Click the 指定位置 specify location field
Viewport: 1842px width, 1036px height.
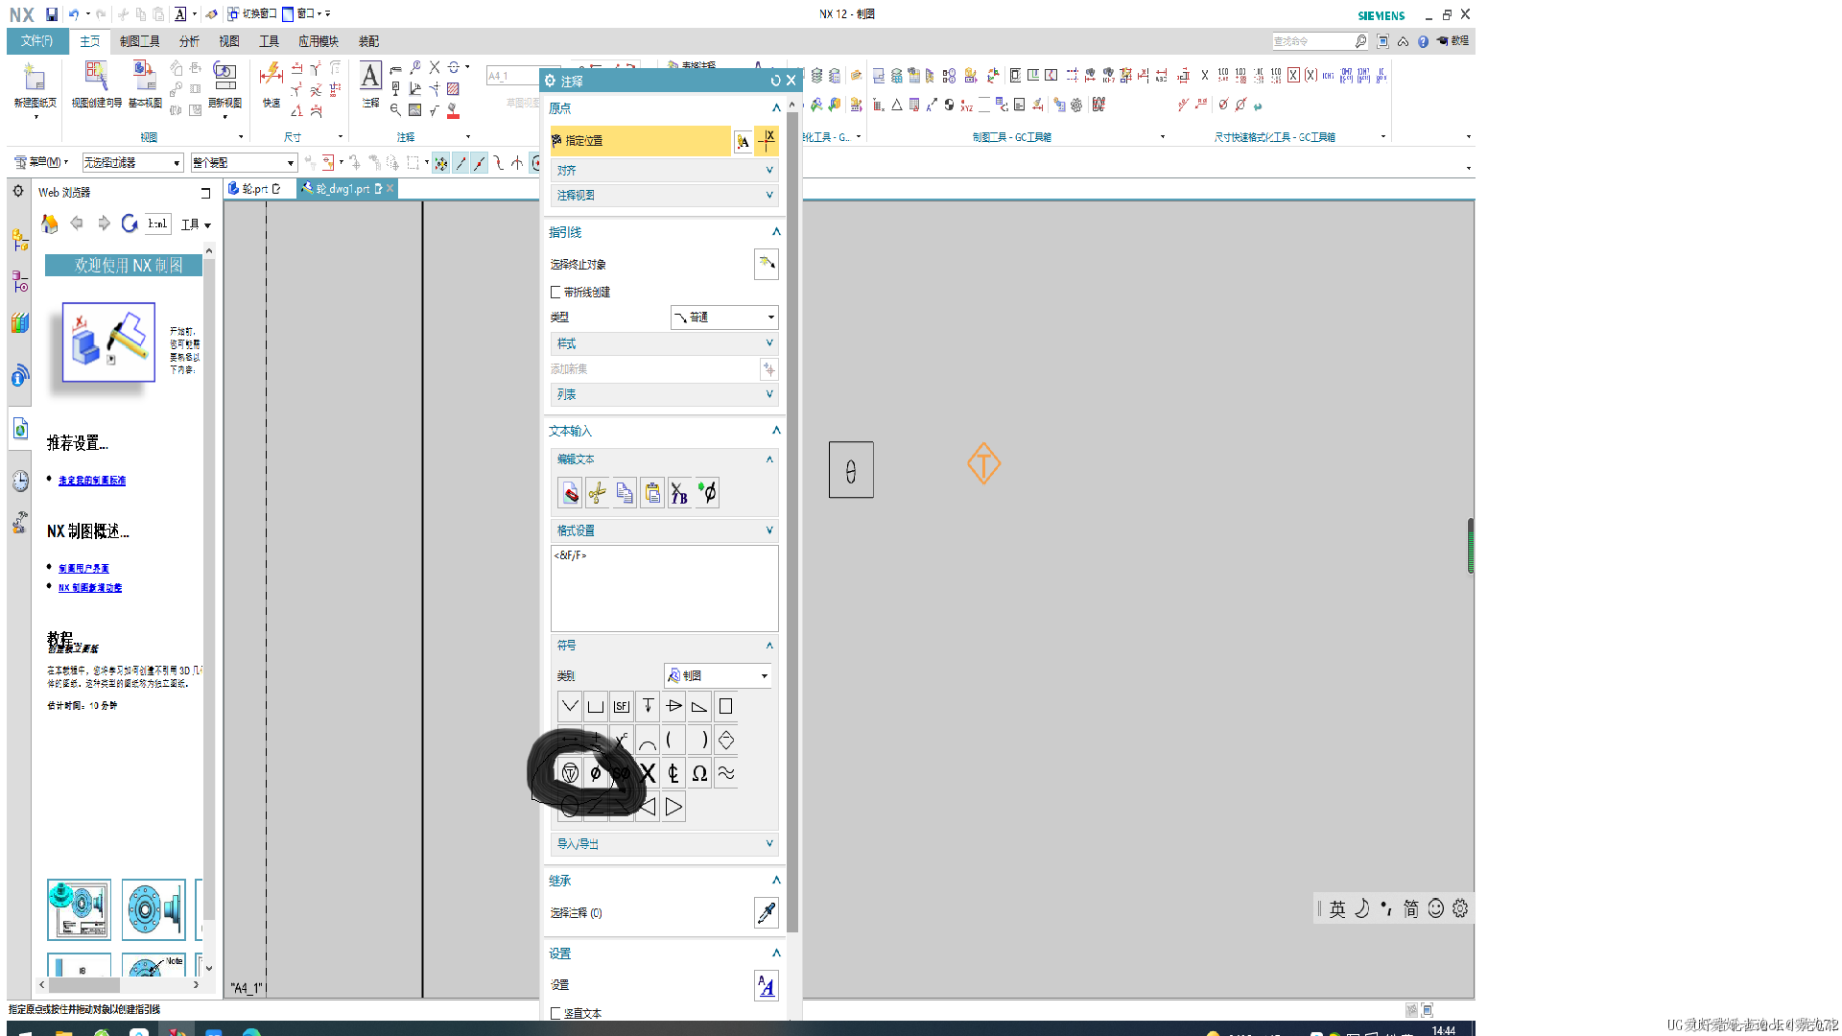[x=640, y=140]
